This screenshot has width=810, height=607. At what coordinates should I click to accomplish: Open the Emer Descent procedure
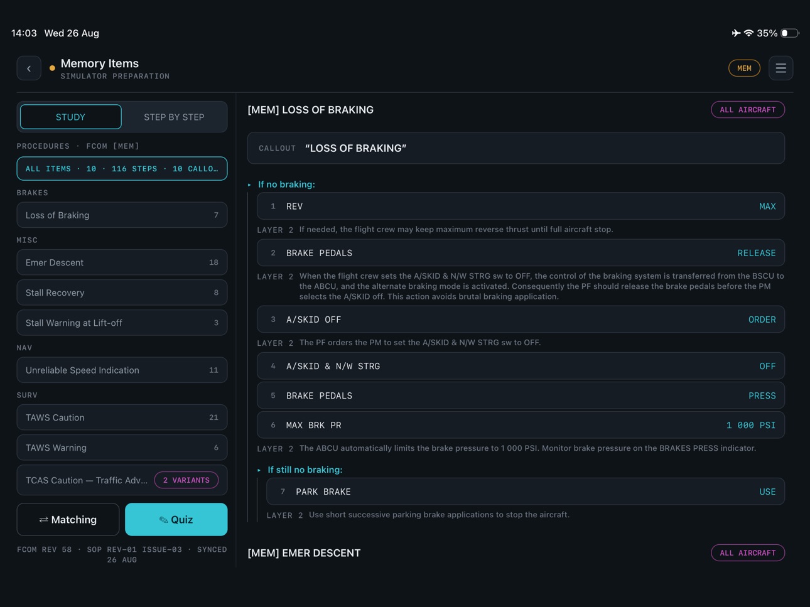pyautogui.click(x=122, y=262)
